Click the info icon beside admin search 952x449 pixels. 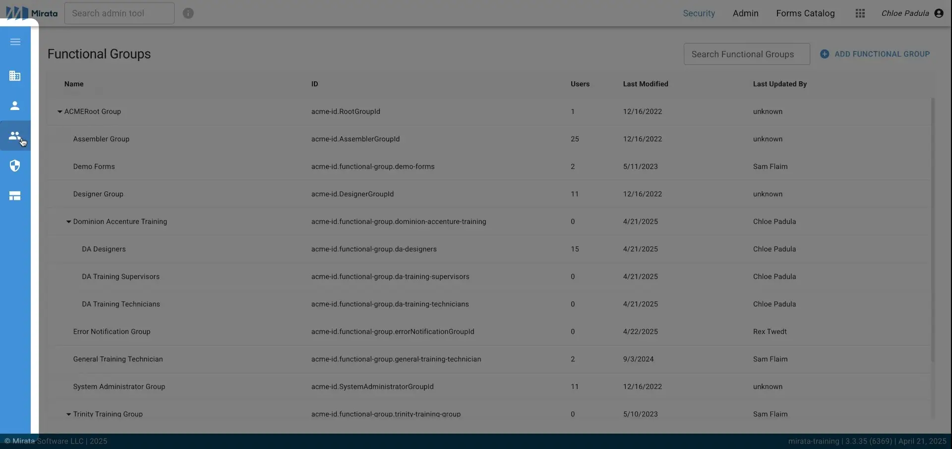tap(188, 13)
